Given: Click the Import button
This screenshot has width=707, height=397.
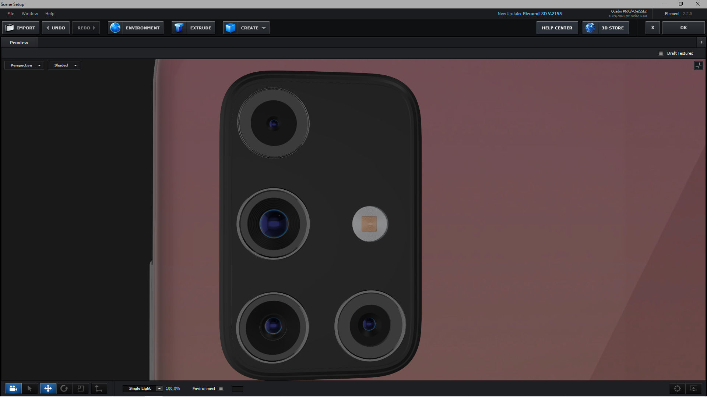Looking at the screenshot, I should (21, 28).
